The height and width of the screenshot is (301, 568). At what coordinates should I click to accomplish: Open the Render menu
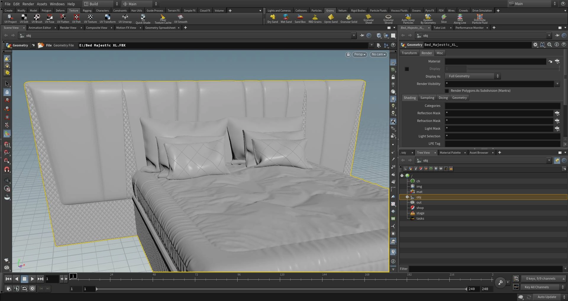click(x=28, y=4)
